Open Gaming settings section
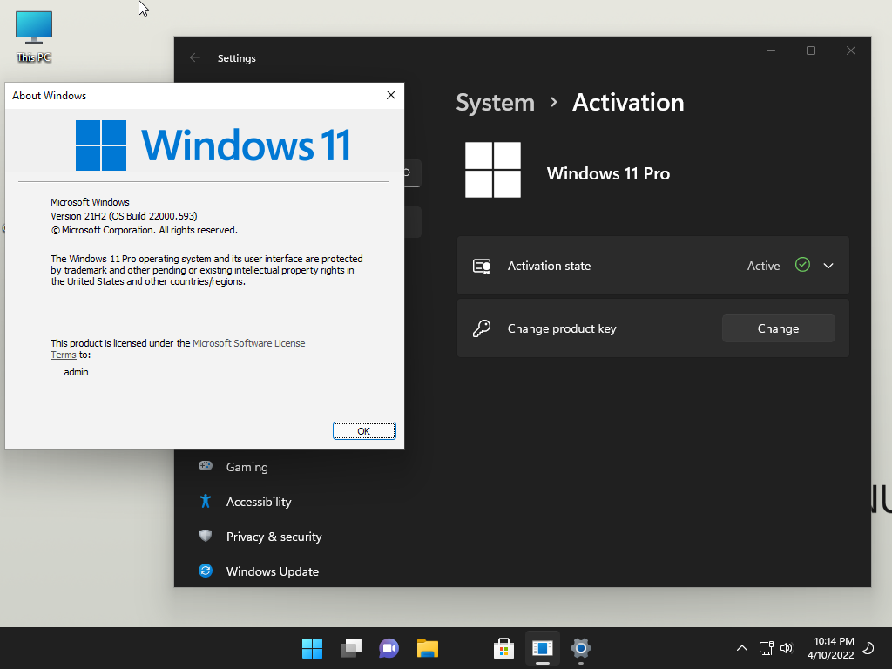The width and height of the screenshot is (892, 669). [247, 467]
